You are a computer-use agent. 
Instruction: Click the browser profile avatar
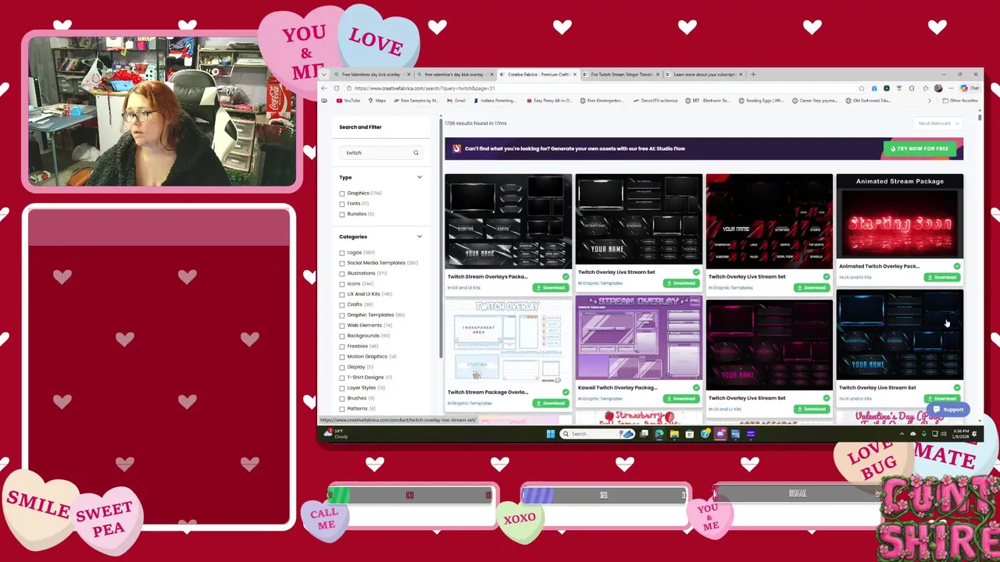(938, 88)
